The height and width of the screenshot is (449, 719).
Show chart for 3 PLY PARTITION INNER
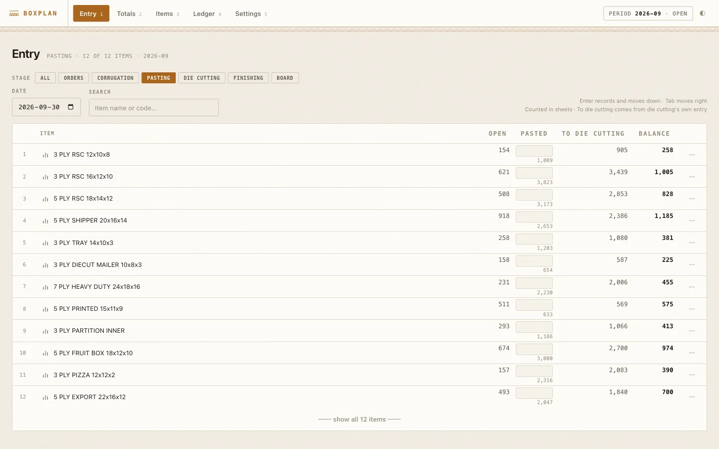45,331
